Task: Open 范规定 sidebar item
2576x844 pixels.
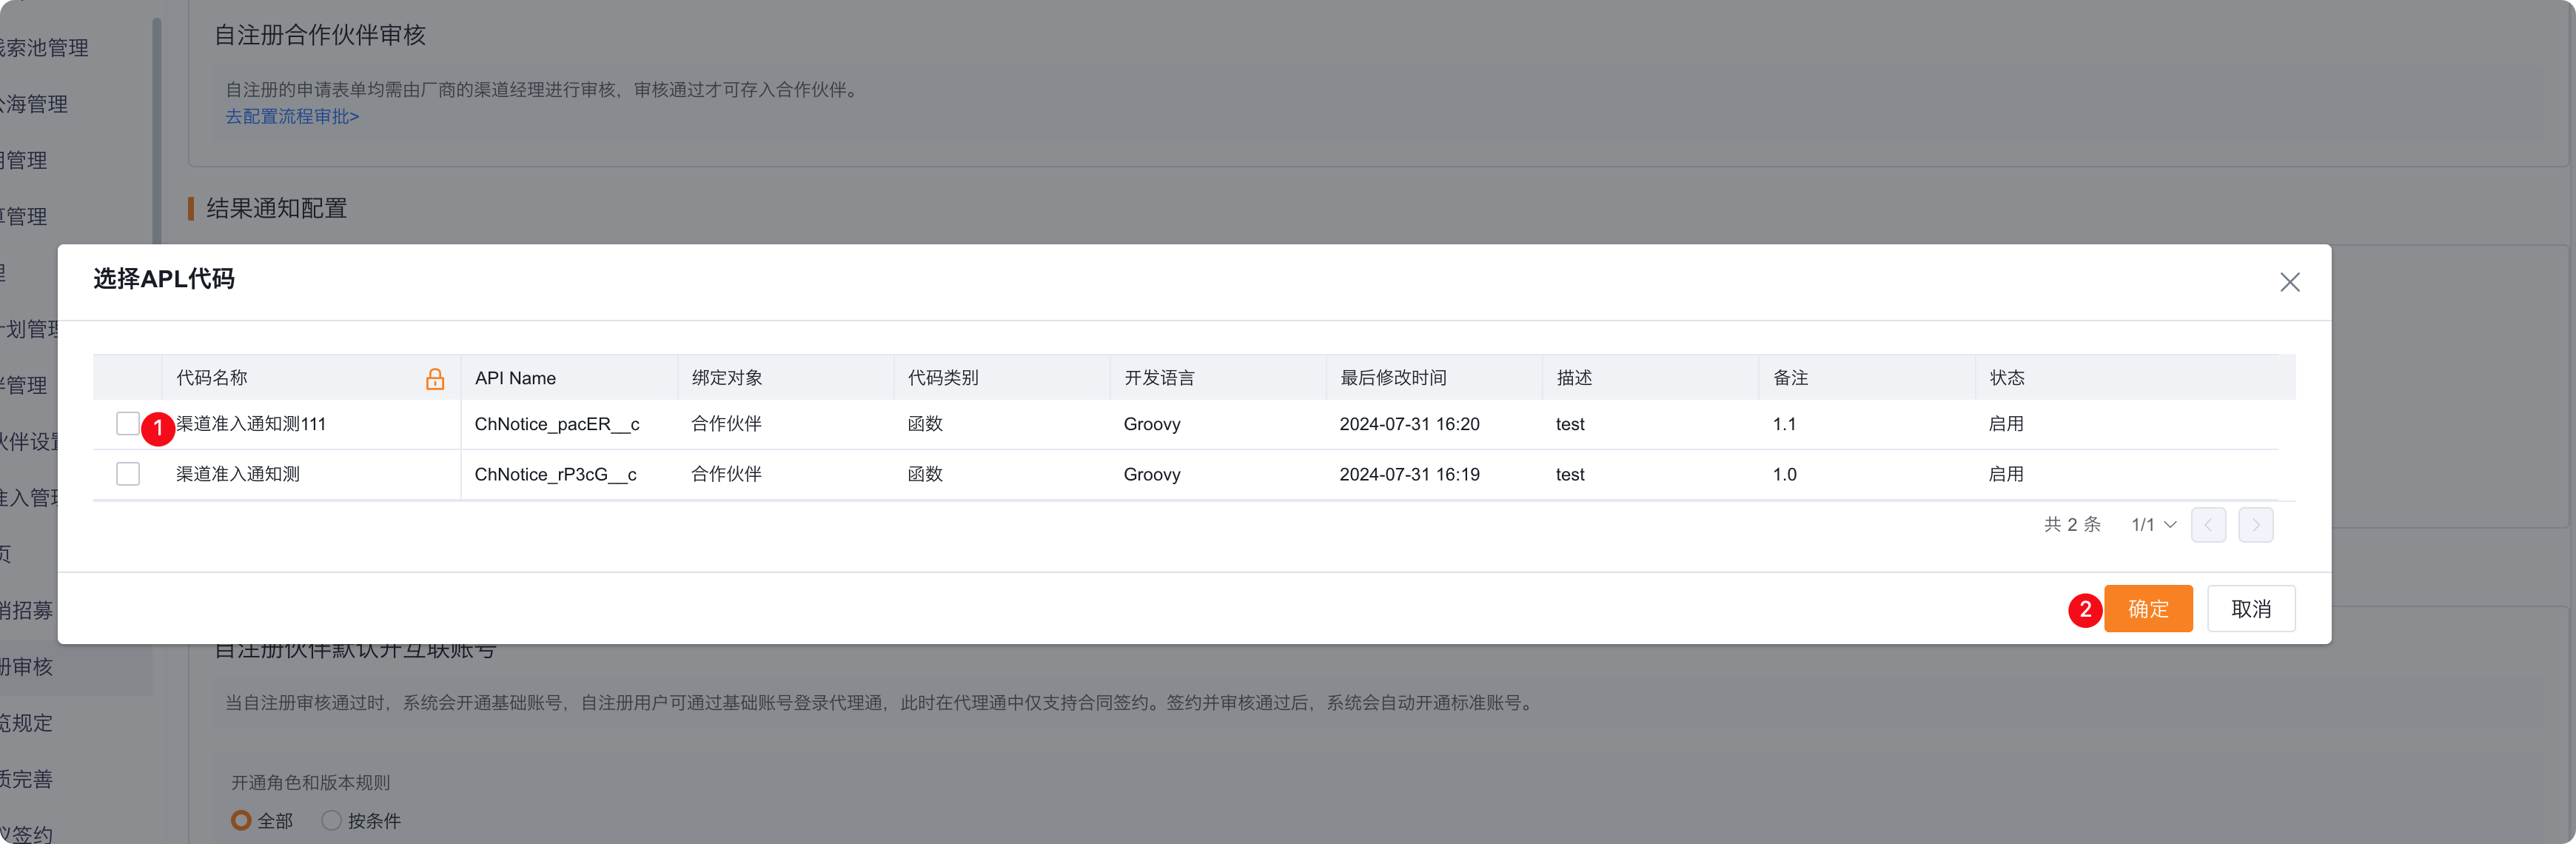Action: [x=27, y=723]
